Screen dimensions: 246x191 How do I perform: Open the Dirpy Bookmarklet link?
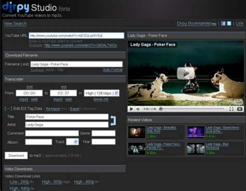[x=194, y=23]
